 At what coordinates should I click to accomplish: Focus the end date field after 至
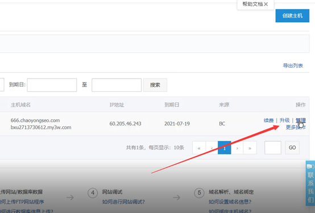(117, 85)
